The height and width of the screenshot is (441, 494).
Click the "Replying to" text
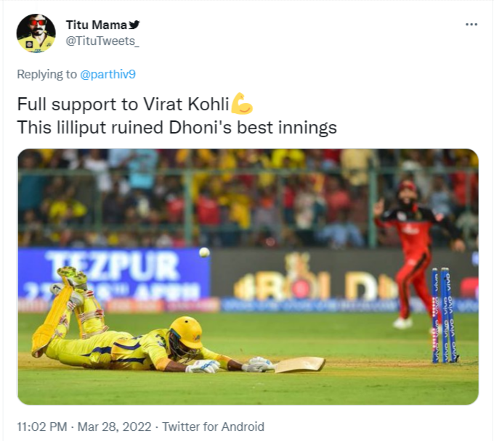pos(46,74)
